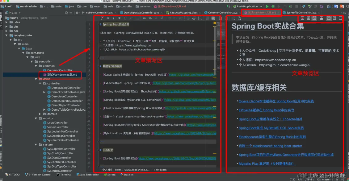Toggle HTML source view with the <> icon
This screenshot has width=349, height=181.
340,18
